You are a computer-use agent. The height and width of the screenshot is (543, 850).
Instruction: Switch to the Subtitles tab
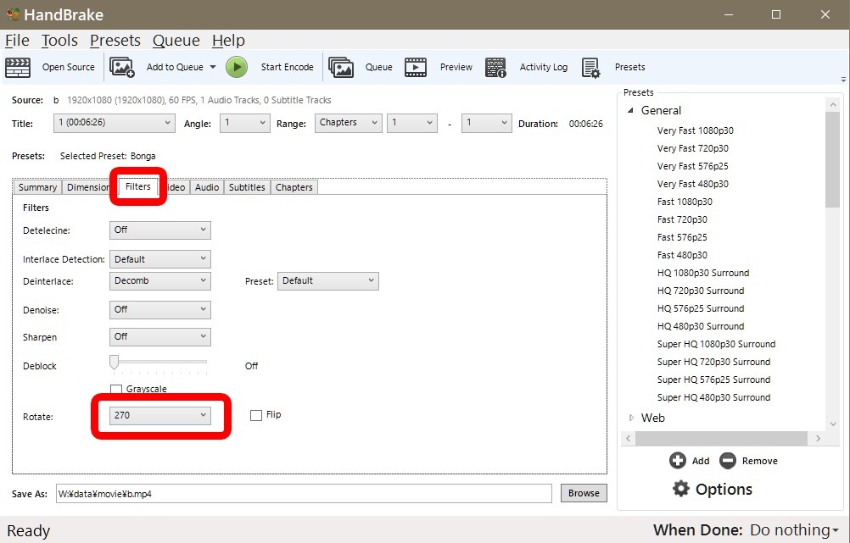point(247,187)
